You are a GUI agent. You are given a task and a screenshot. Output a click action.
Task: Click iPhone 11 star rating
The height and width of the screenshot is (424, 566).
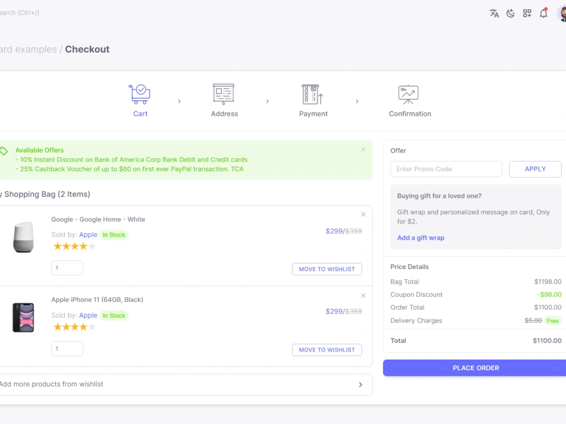tap(74, 327)
